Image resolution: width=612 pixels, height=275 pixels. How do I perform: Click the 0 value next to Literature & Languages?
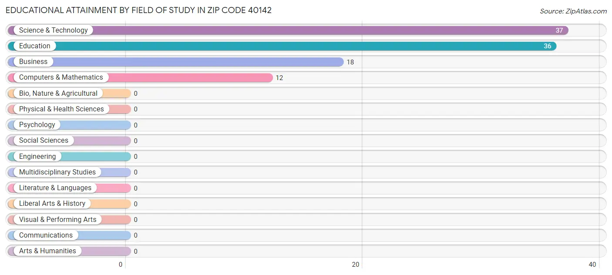136,188
